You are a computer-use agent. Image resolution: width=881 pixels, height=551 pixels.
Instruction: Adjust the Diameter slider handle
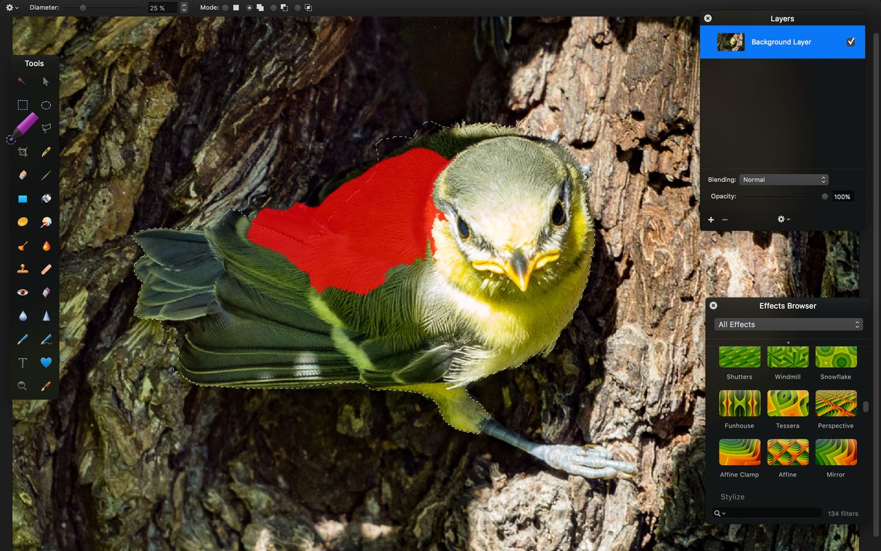[83, 8]
